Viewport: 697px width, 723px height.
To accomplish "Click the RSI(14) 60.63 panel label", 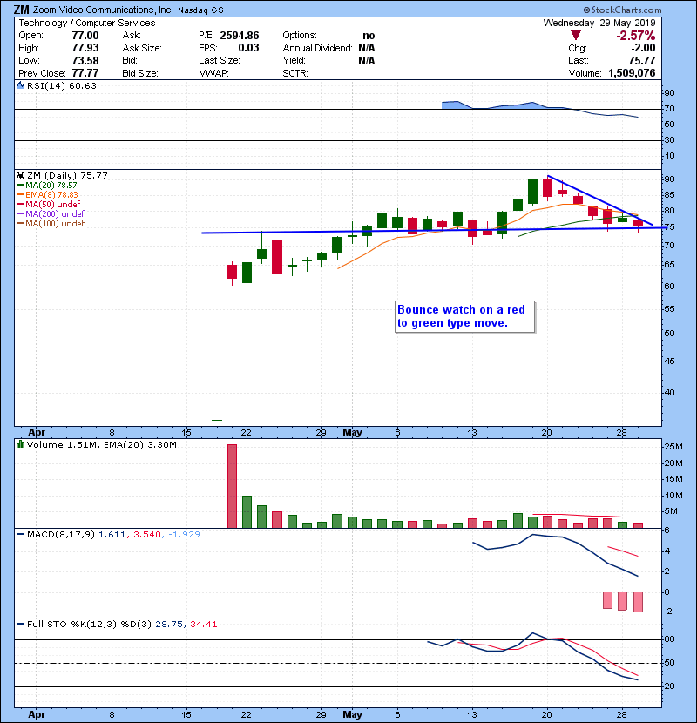I will pos(62,85).
